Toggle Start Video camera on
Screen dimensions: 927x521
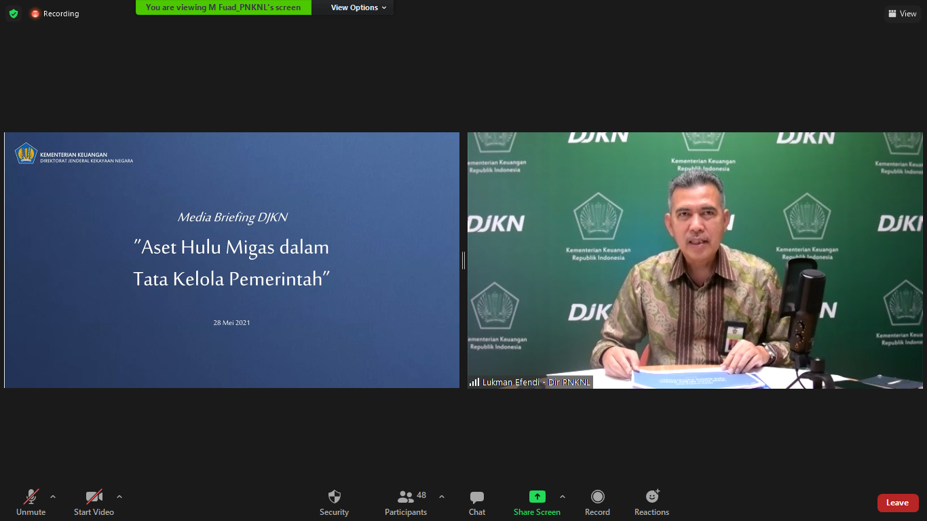tap(94, 497)
